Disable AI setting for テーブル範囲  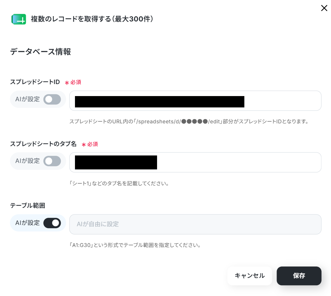pyautogui.click(x=52, y=223)
